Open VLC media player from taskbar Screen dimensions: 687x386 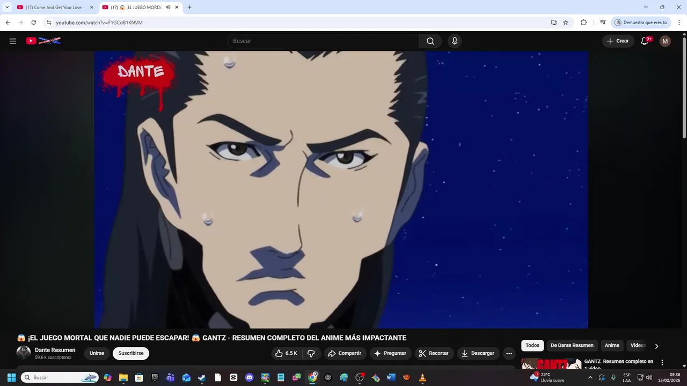pos(422,377)
